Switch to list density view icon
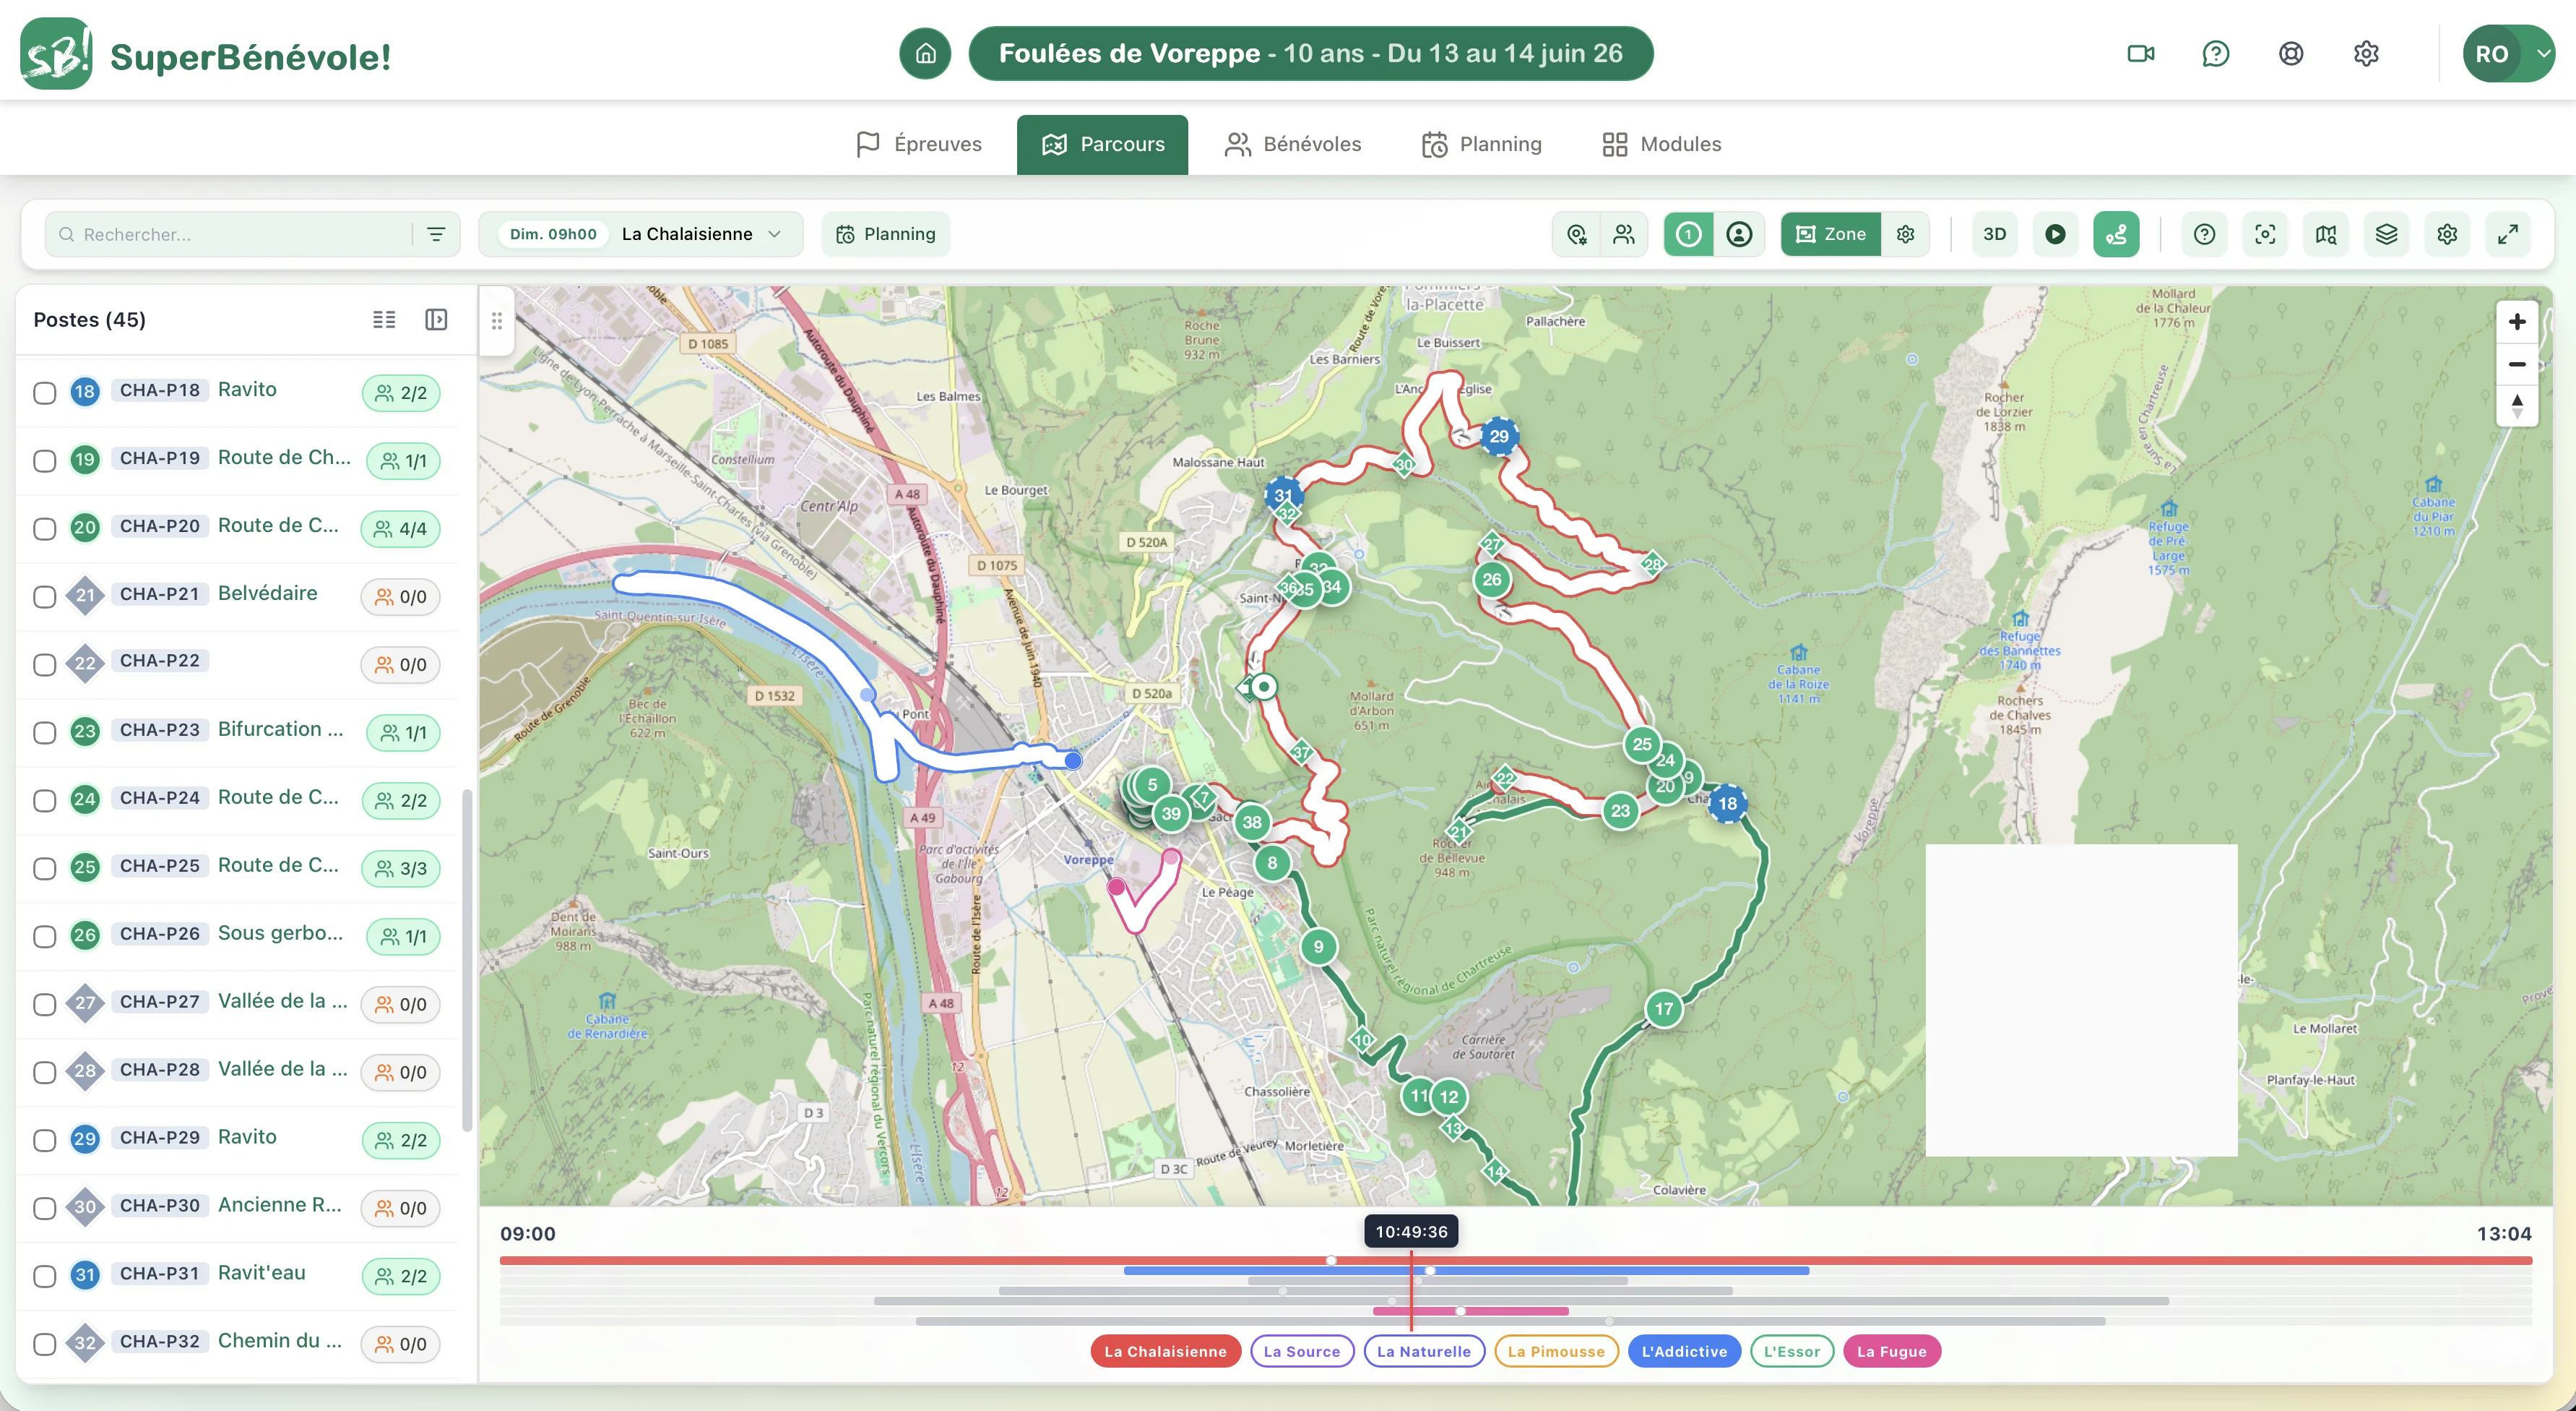 pyautogui.click(x=384, y=319)
